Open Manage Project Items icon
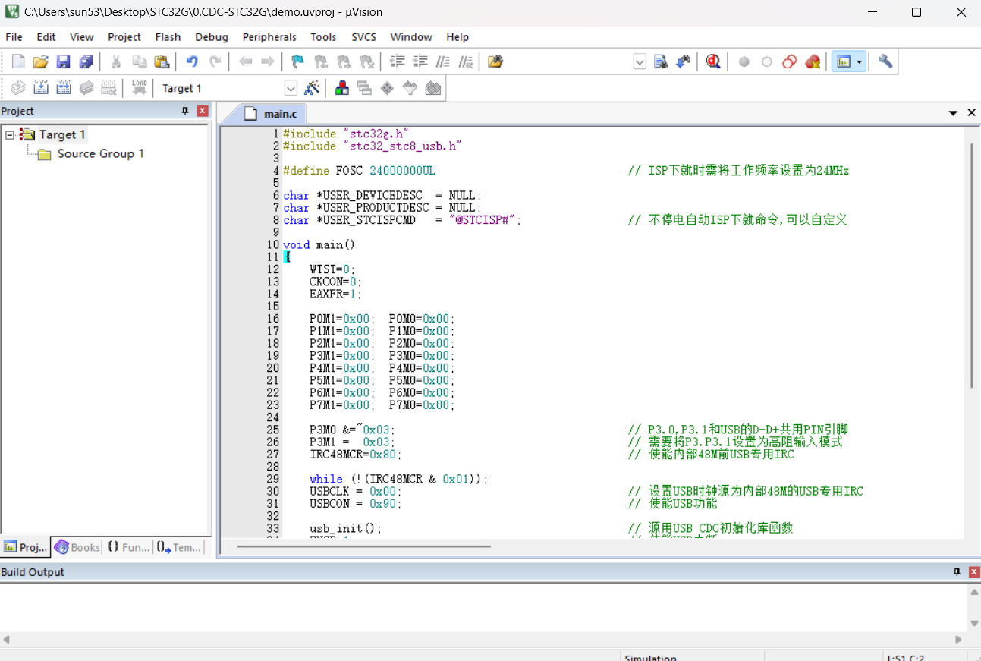Screen dimensions: 981x661 coord(342,88)
